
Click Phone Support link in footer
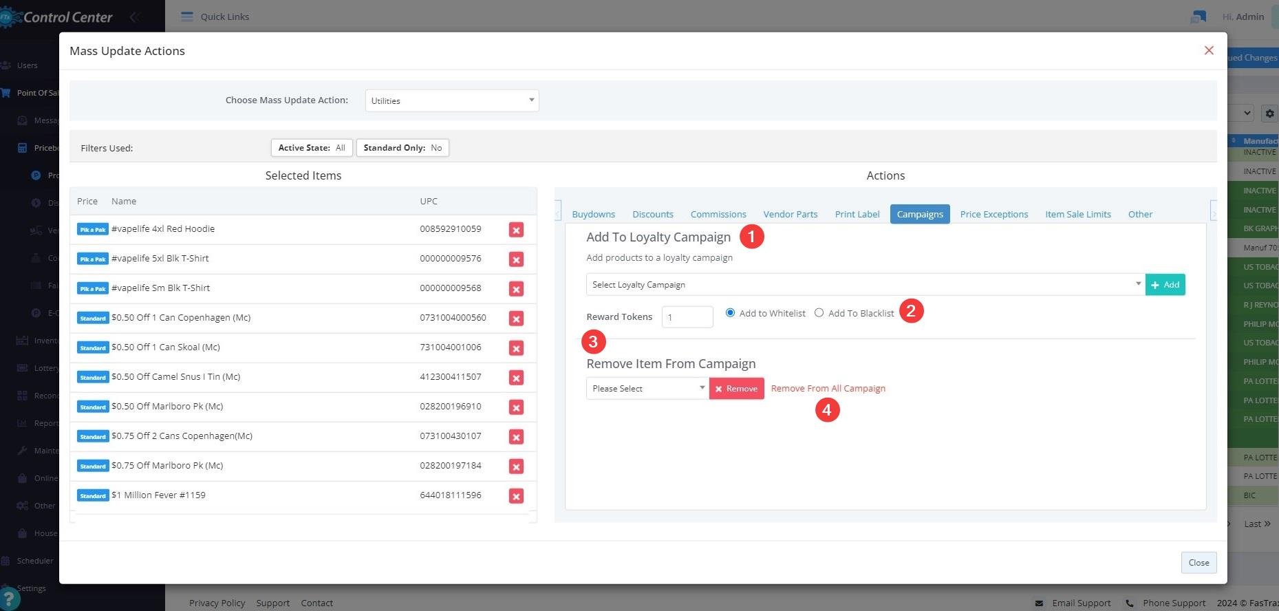click(1174, 603)
